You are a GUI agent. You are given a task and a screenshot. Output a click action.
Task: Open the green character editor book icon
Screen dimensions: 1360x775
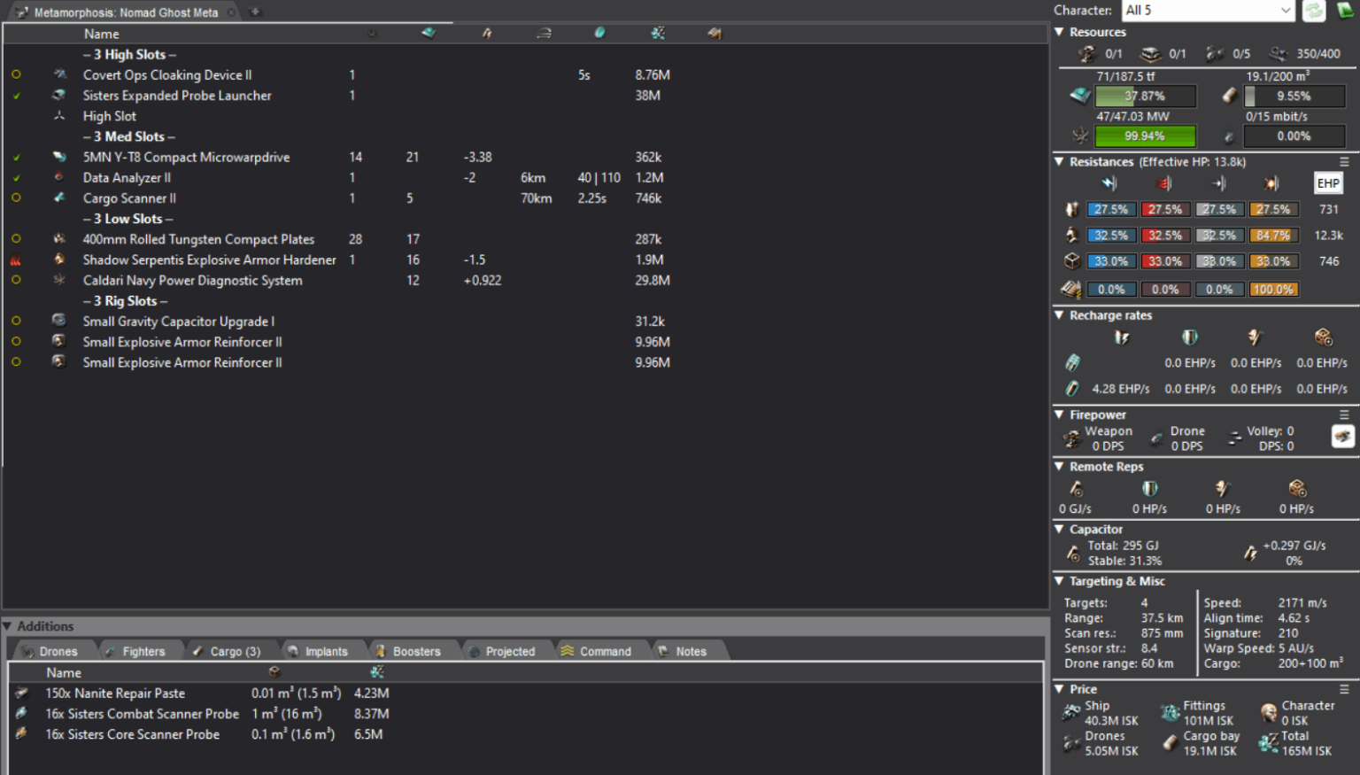pos(1345,11)
